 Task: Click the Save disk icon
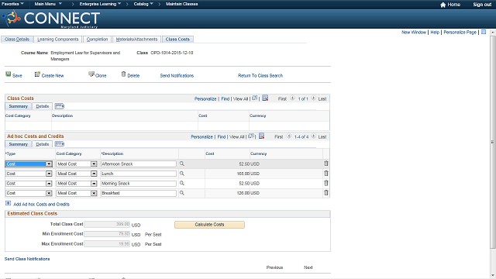9,74
